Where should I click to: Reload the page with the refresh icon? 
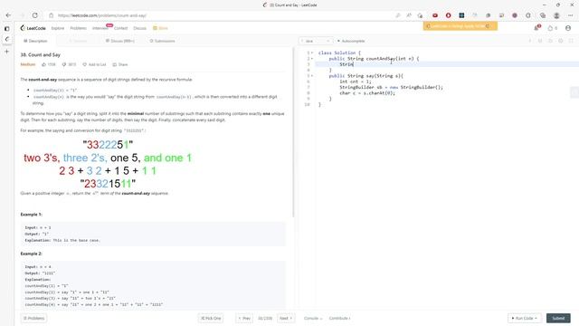(34, 15)
